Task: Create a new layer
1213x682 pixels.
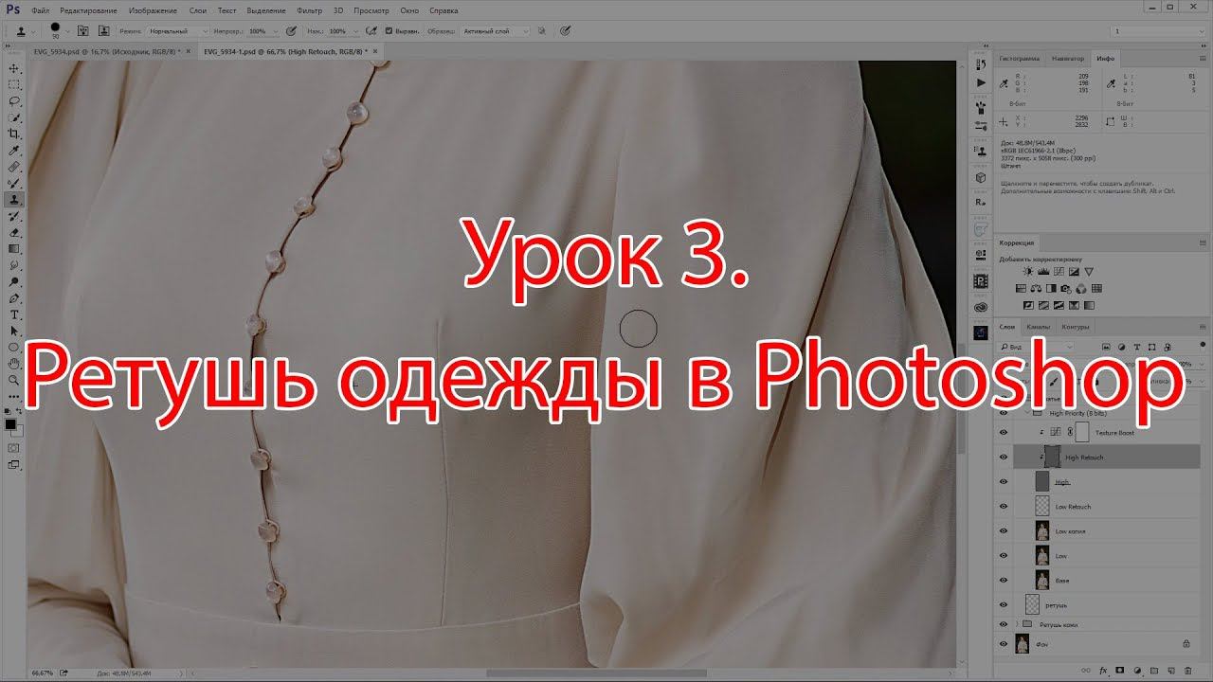Action: [x=1169, y=669]
